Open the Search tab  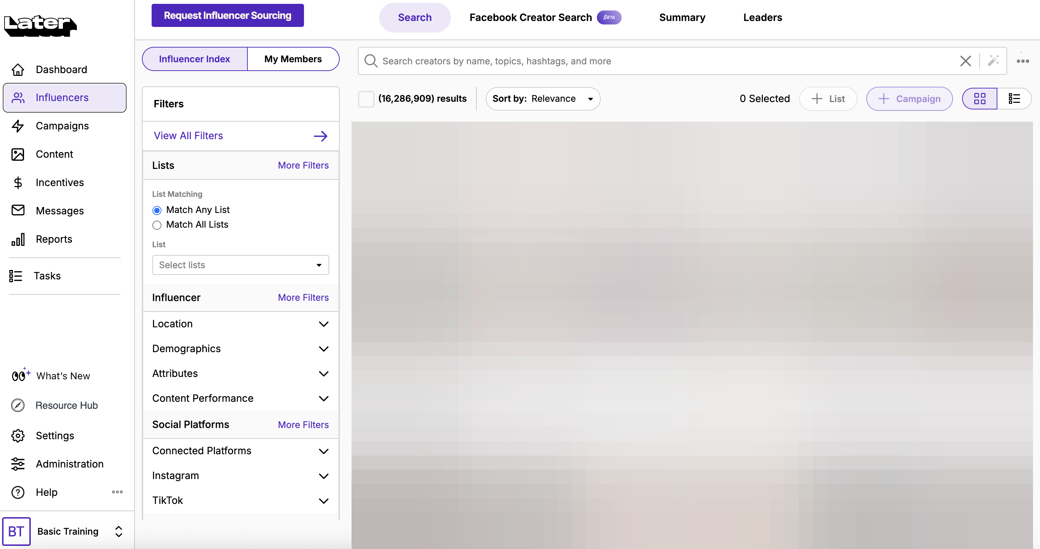[414, 17]
